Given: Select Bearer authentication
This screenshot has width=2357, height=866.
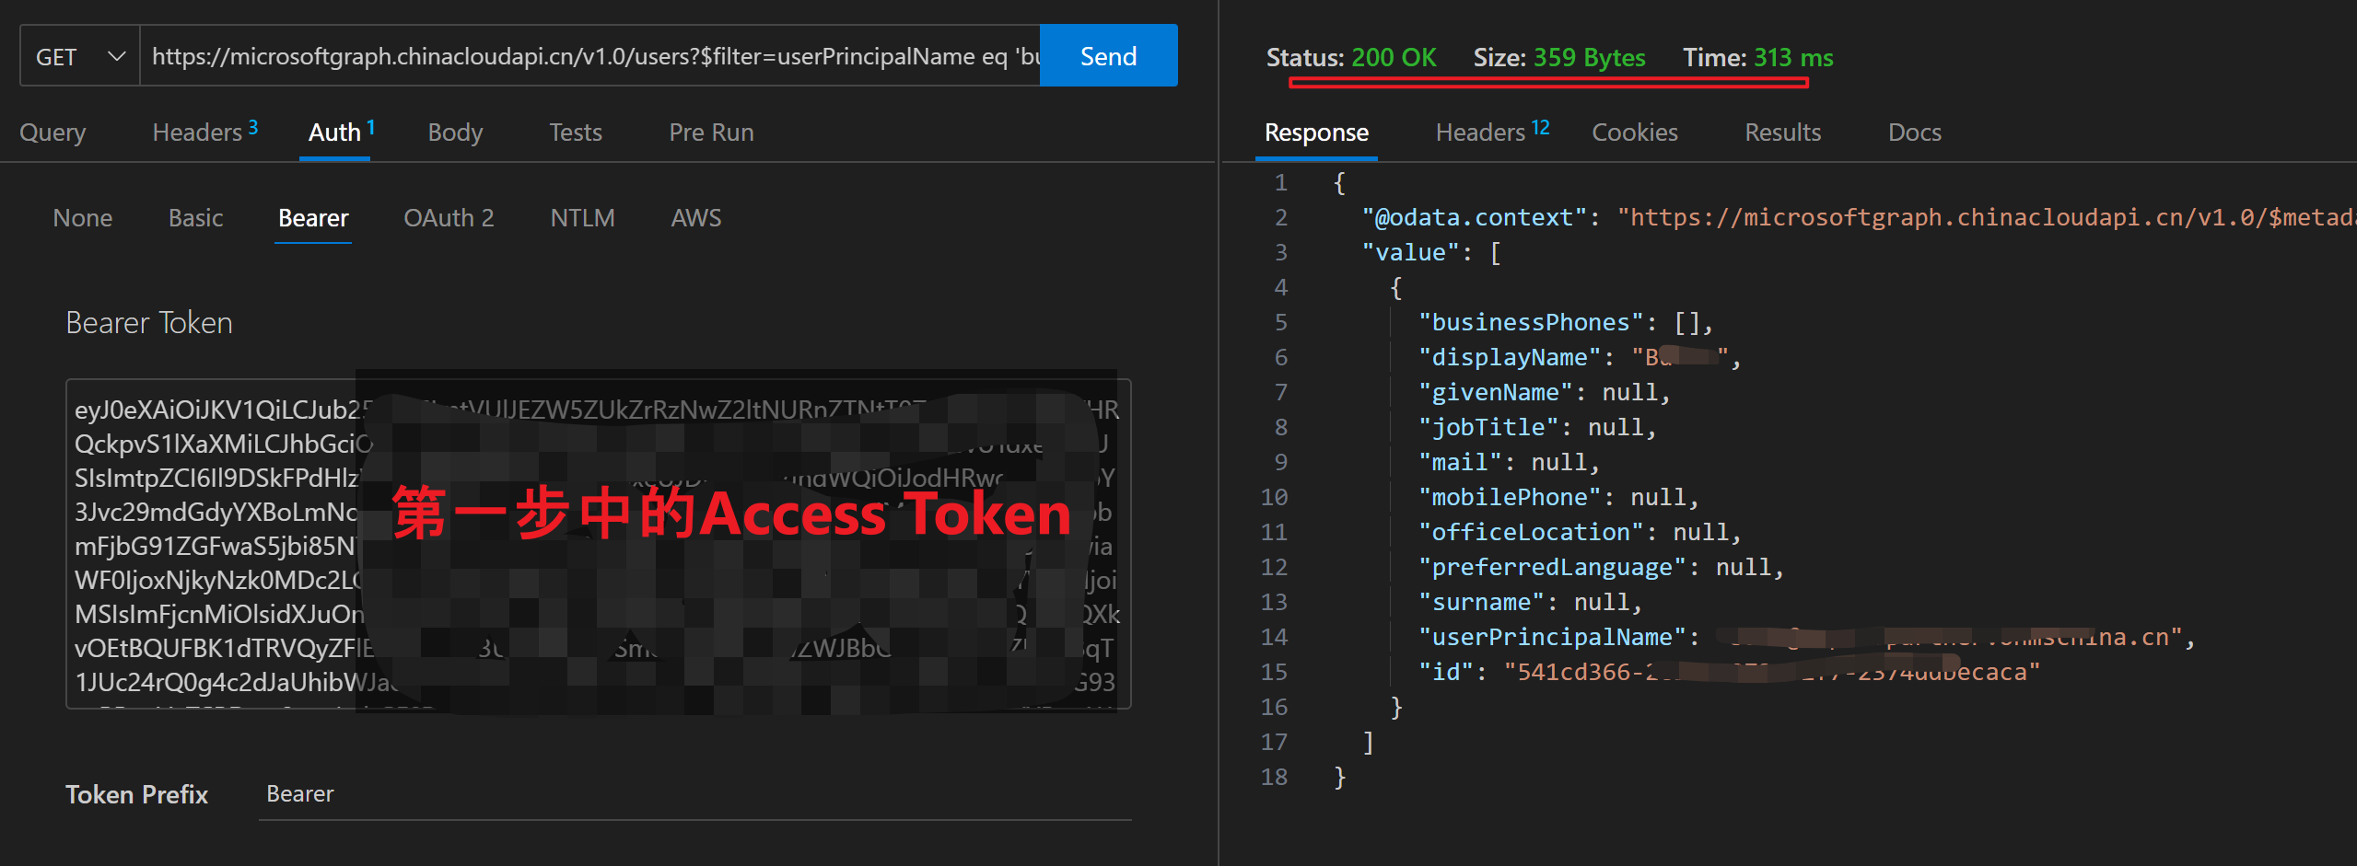Looking at the screenshot, I should point(312,218).
